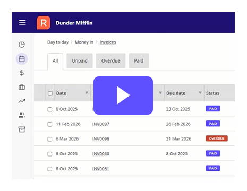Open the archive box sidebar icon
Screen dimensions: 247x191
[22, 129]
